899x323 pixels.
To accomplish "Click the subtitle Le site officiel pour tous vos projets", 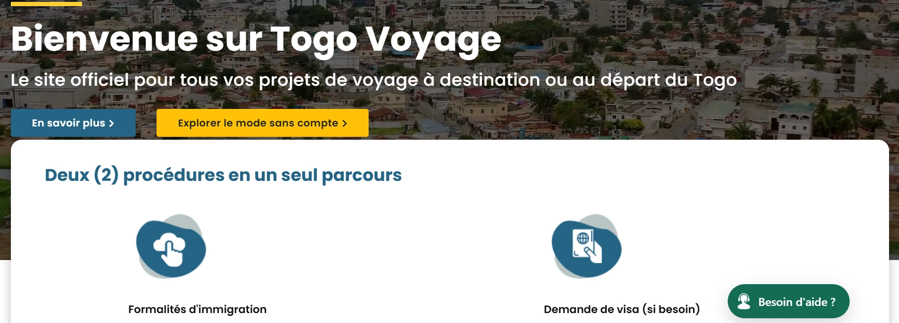I will click(x=374, y=80).
